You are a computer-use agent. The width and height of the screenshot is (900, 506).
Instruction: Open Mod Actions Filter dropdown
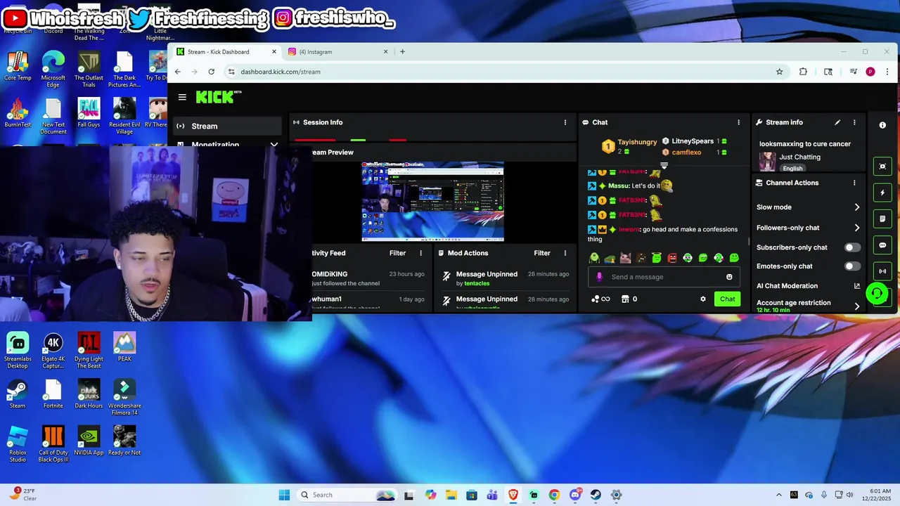(541, 253)
